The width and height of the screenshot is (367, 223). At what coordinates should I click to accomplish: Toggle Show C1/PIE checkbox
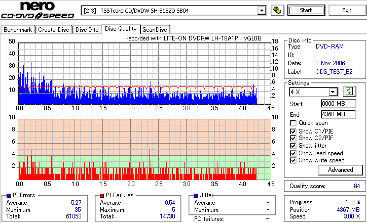[293, 131]
